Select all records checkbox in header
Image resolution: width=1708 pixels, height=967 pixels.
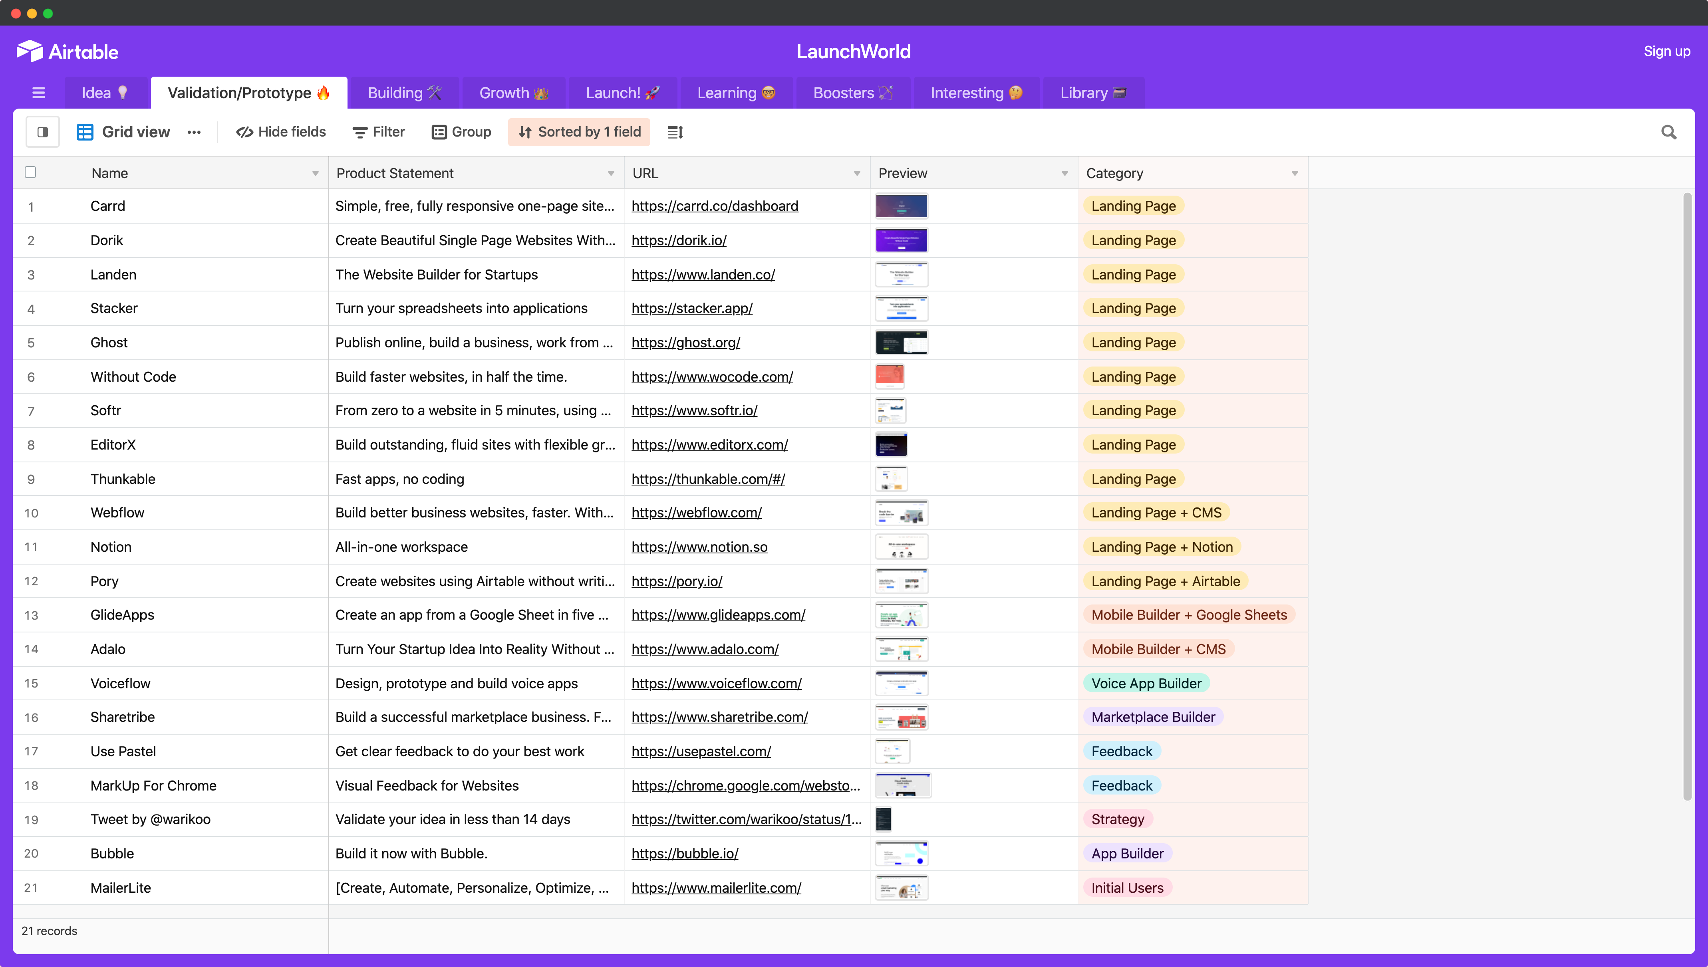coord(31,172)
